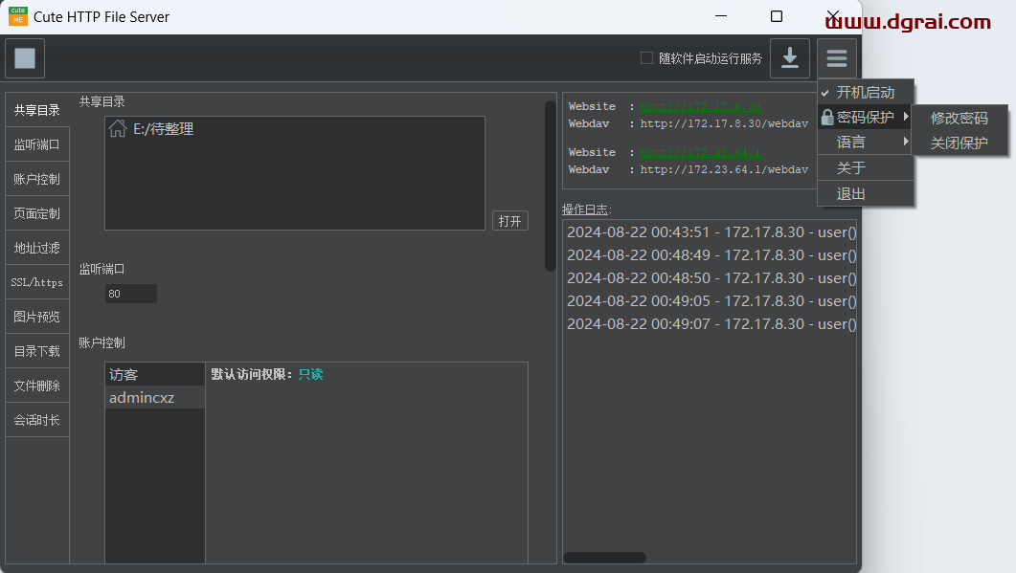Screen dimensions: 1016x573
Task: Select the 目录下载 side tab
Action: 37,351
